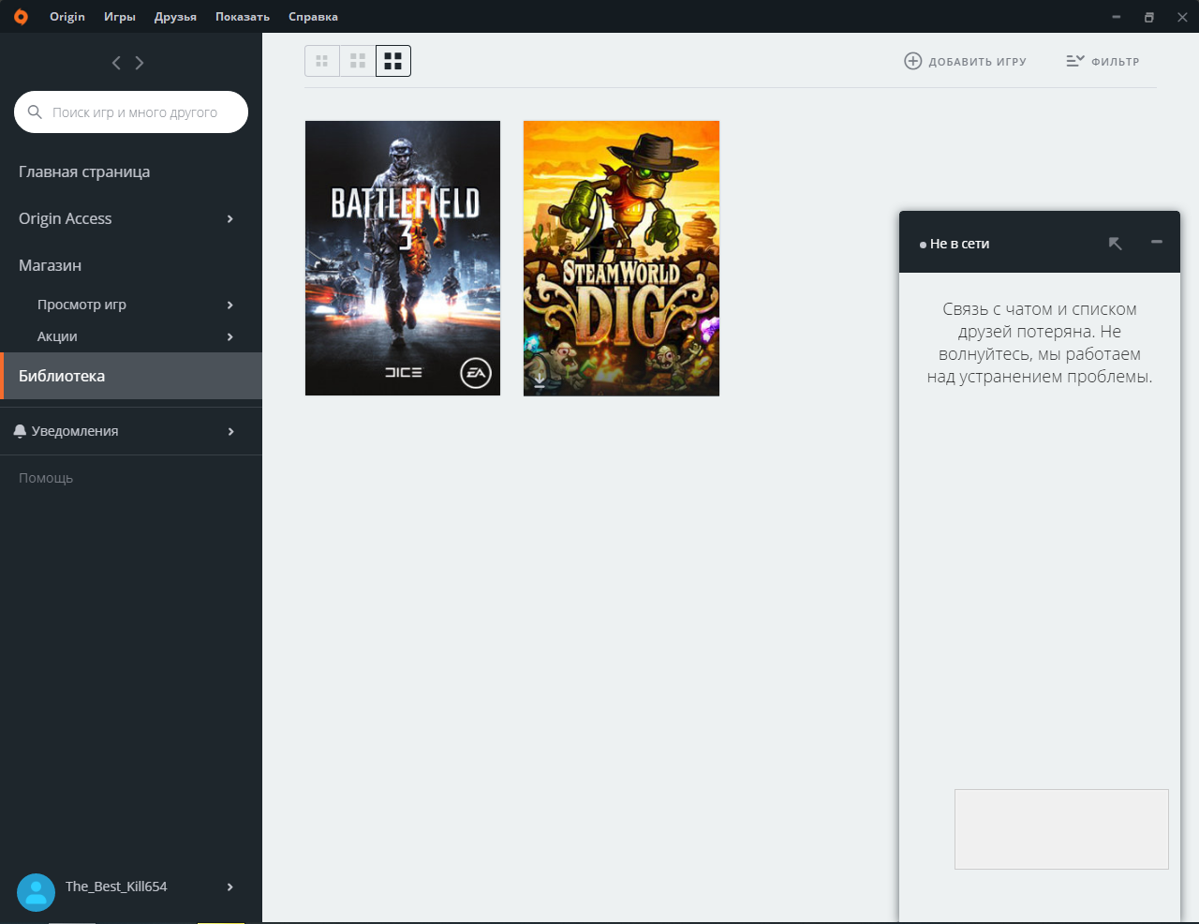Click the Origin logo icon

[21, 17]
